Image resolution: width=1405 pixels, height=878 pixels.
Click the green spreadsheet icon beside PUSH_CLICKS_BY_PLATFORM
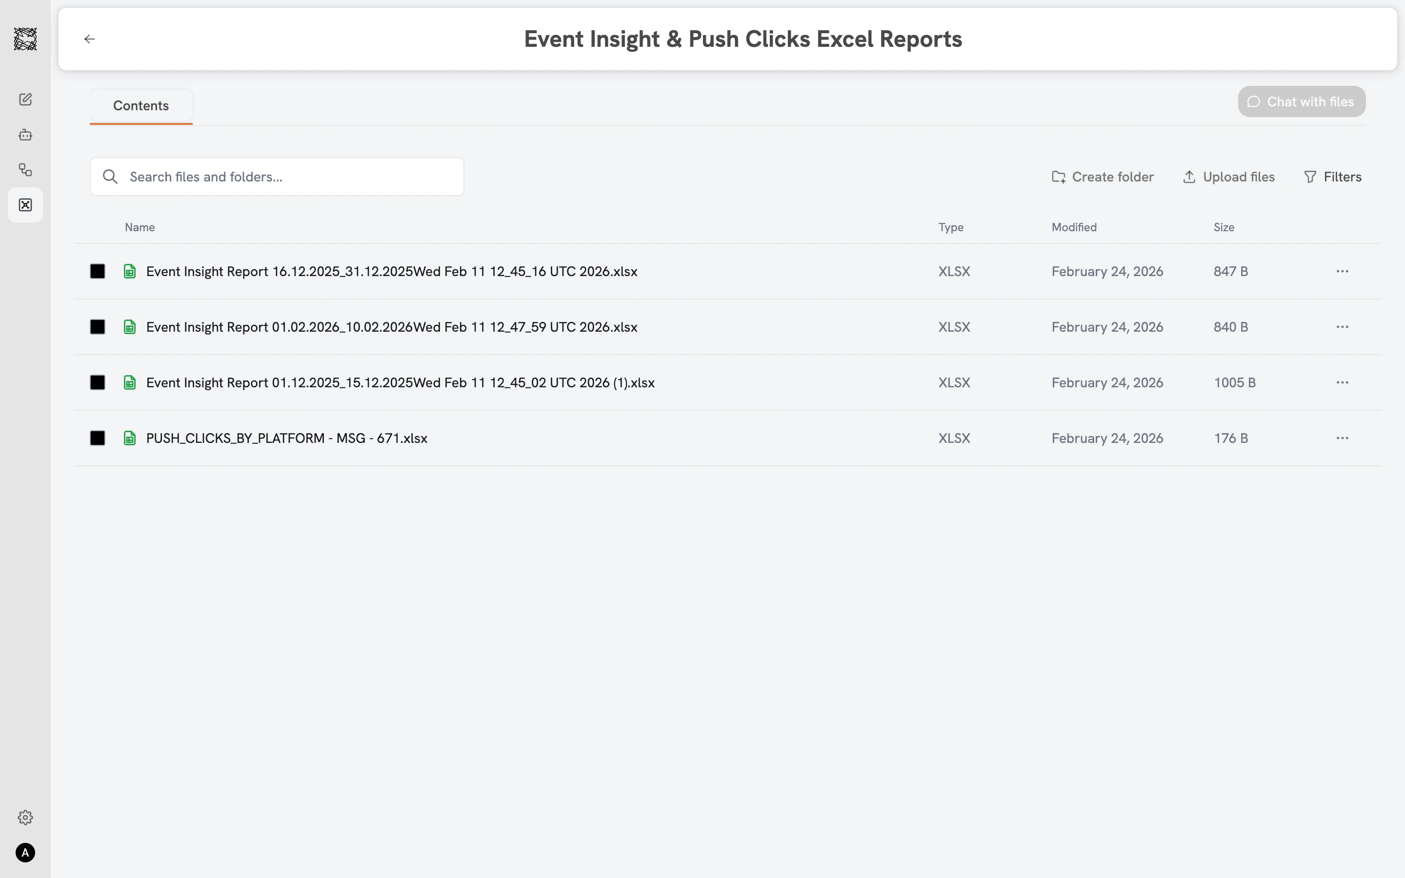point(129,438)
